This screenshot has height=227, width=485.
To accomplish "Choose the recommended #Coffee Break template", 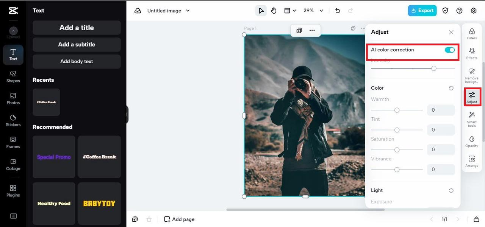I will 99,157.
